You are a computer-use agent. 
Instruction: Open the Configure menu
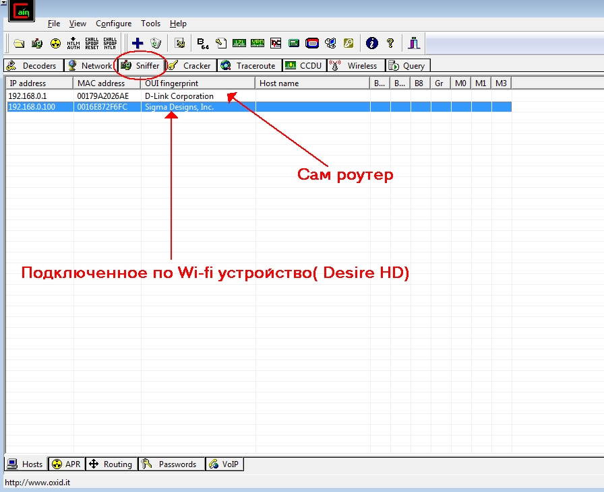tap(113, 24)
